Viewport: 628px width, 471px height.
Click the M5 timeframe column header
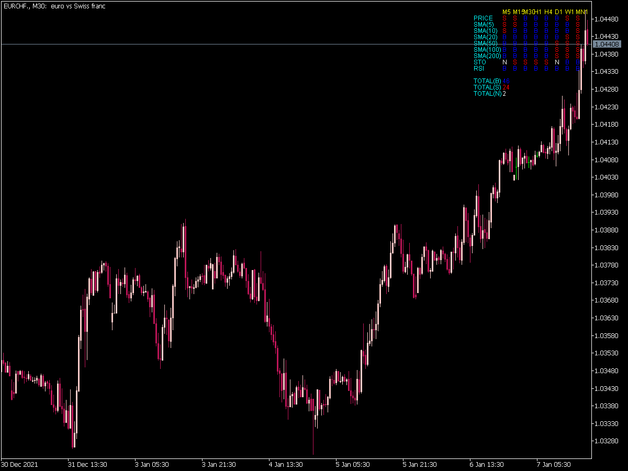coord(506,12)
